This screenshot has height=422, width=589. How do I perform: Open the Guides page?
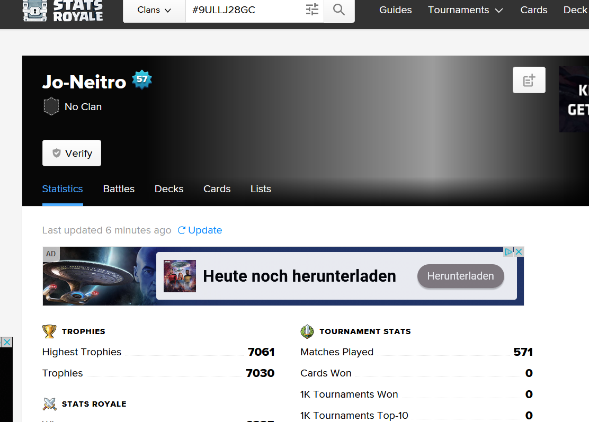[395, 10]
